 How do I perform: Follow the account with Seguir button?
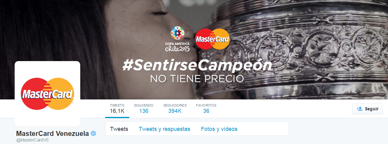[367, 109]
